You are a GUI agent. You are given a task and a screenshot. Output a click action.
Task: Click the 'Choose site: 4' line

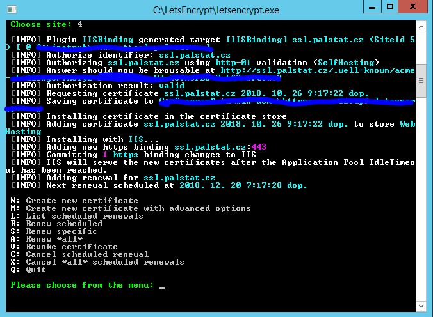pyautogui.click(x=46, y=24)
